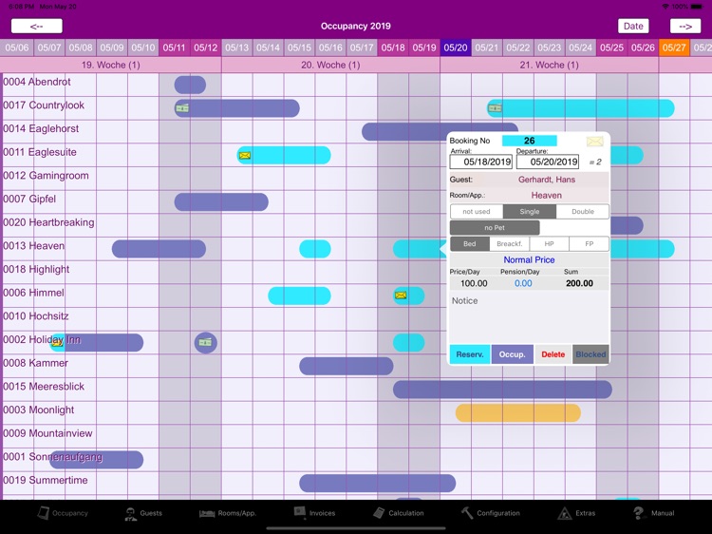Image resolution: width=712 pixels, height=534 pixels.
Task: Select Bed board option
Action: tap(470, 244)
